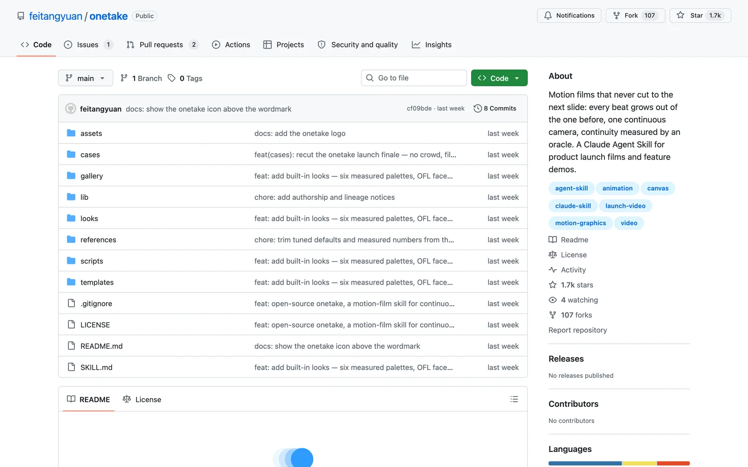Screen dimensions: 748x467
Task: Switch to the Actions tab
Action: pos(231,45)
